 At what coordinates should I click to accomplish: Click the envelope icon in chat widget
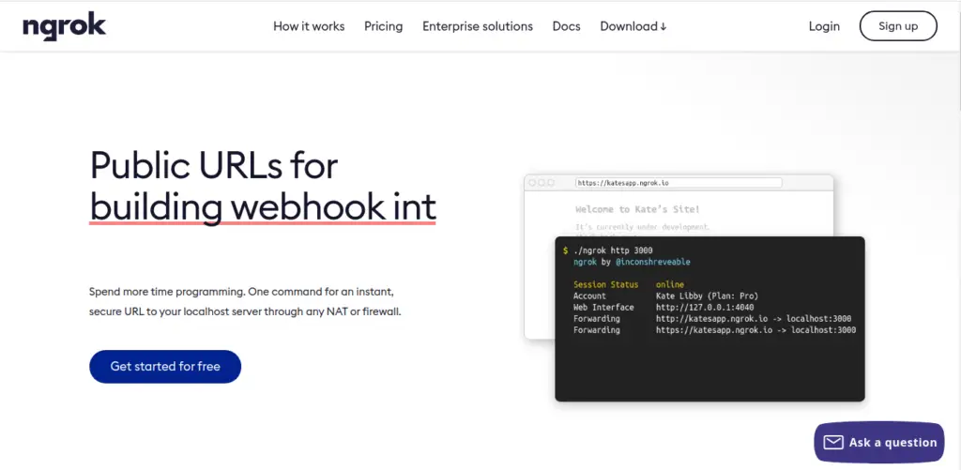point(833,443)
